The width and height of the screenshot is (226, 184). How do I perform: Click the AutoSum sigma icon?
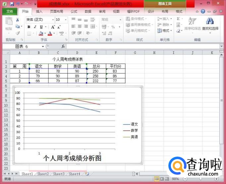(178, 19)
